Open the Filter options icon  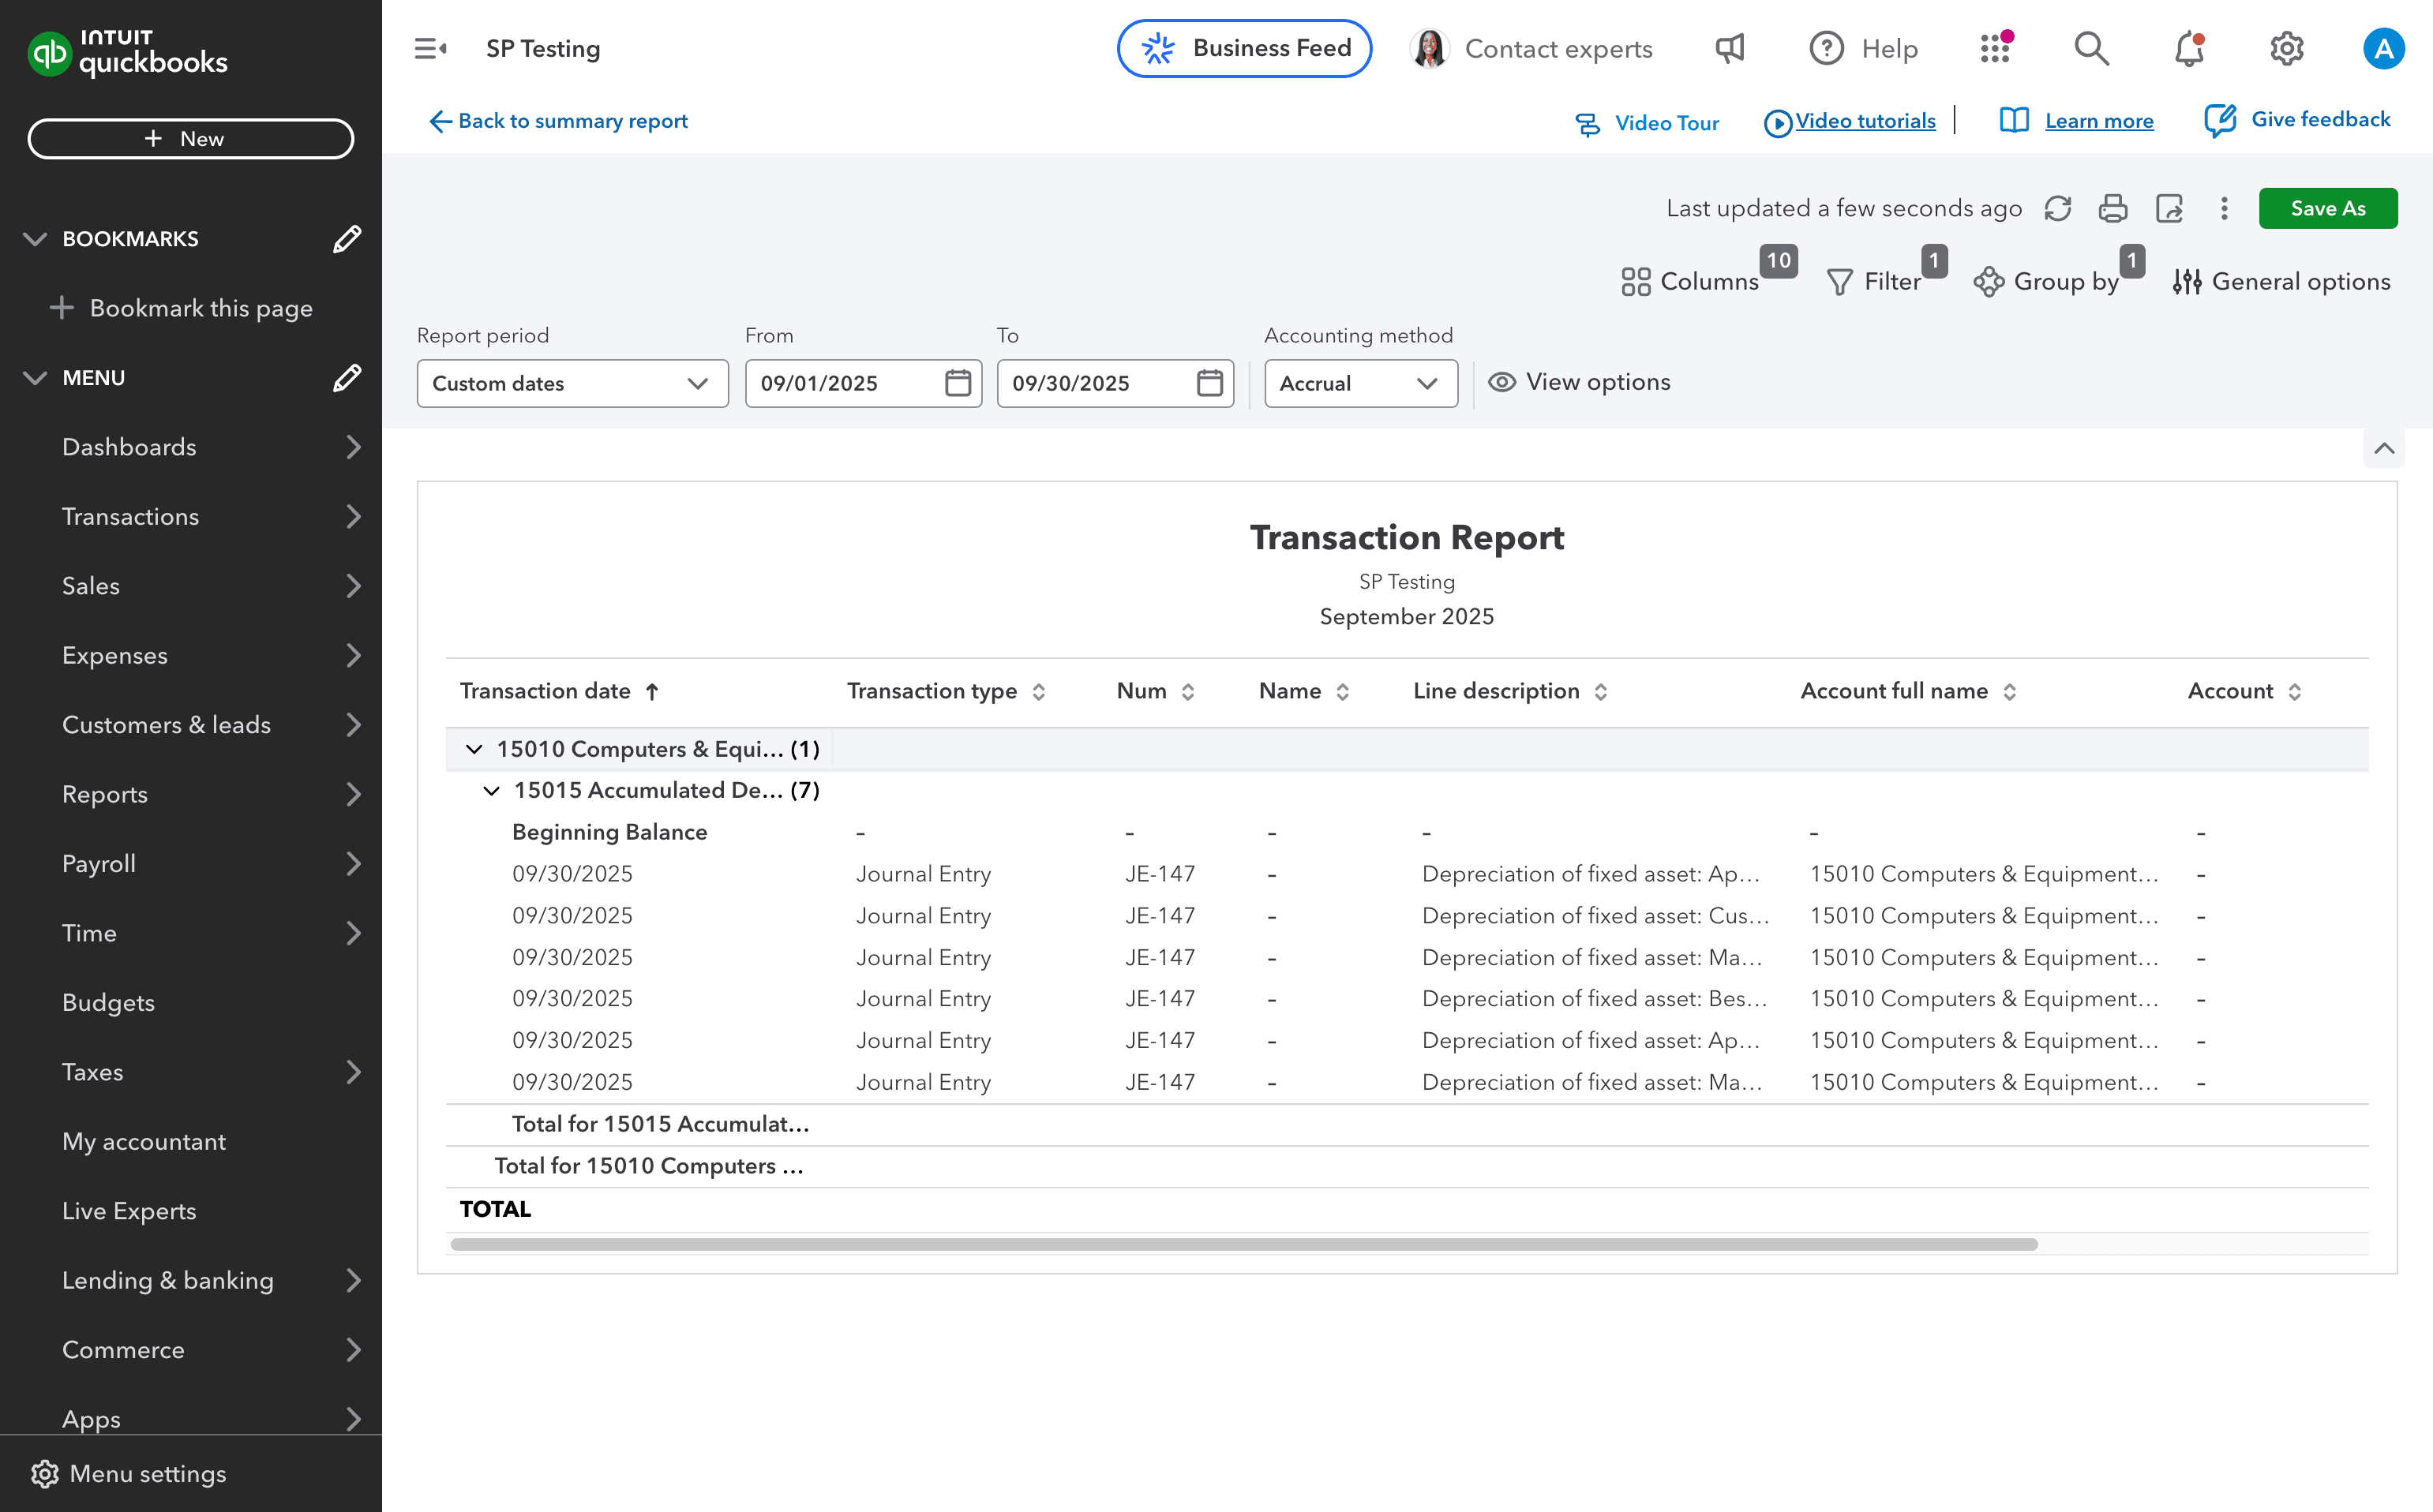point(1840,282)
